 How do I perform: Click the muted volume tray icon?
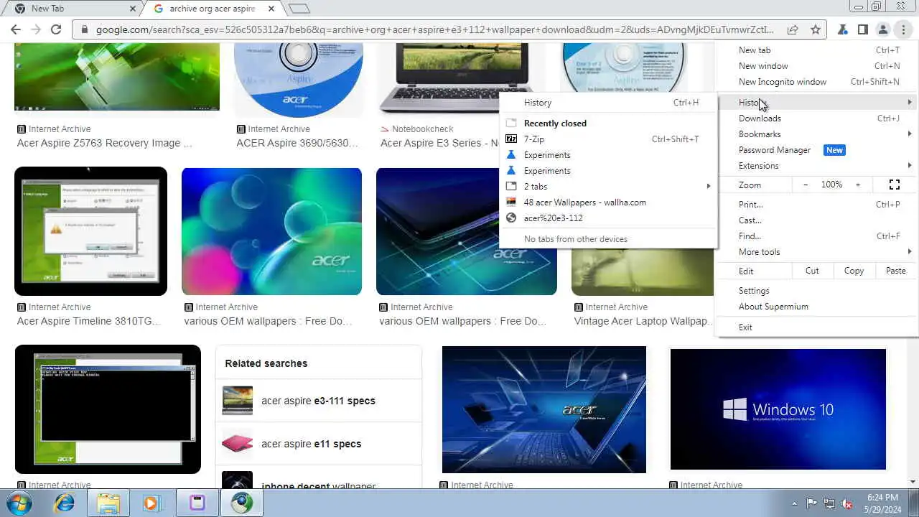click(847, 503)
